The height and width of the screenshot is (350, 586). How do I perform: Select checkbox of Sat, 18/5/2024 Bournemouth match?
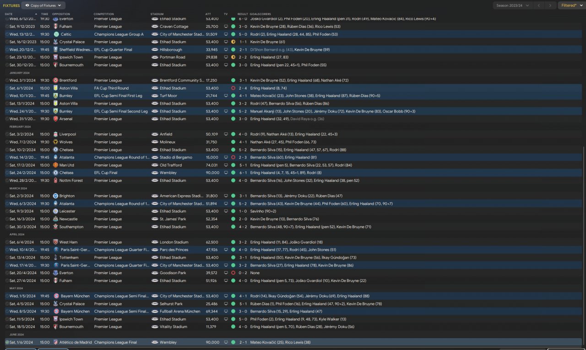pos(7,327)
